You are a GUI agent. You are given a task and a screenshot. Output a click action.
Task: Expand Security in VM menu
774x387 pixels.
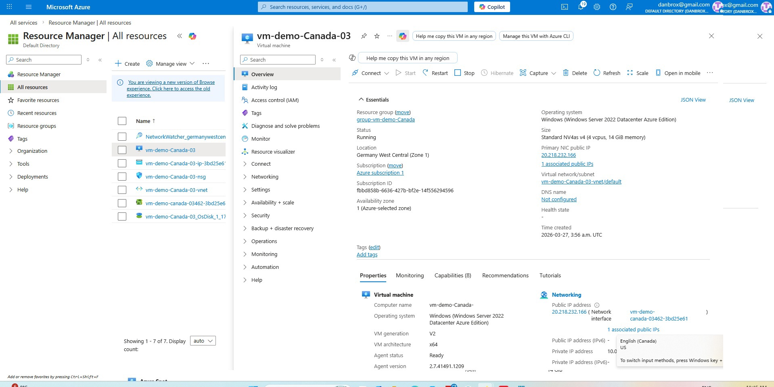pos(260,215)
